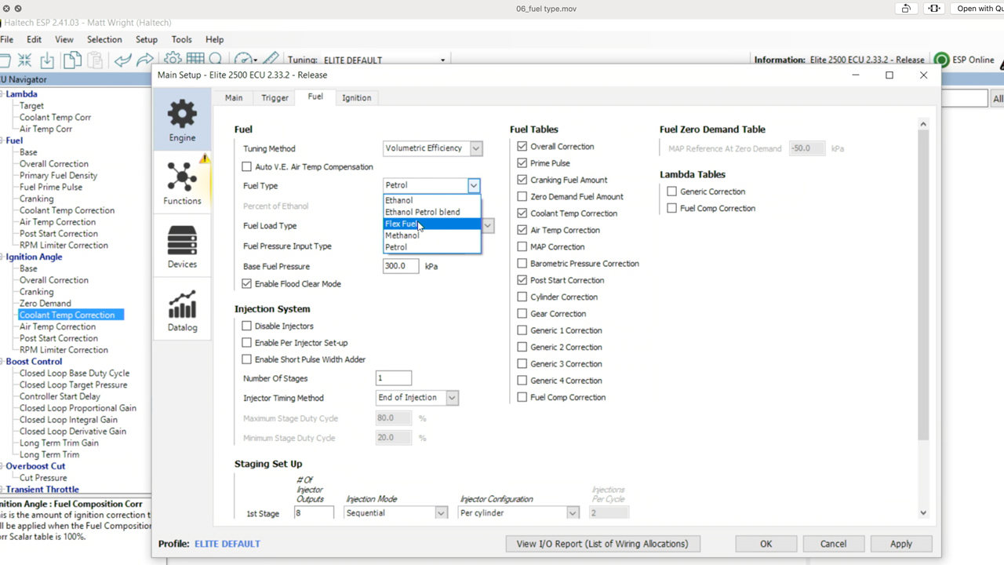Tick the MAP Correction fuel table

[x=522, y=247]
